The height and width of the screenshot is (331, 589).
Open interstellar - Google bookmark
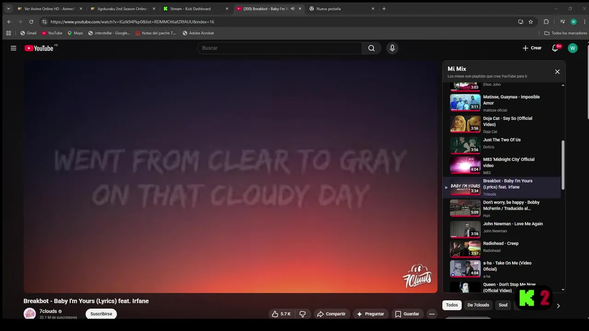[x=109, y=33]
